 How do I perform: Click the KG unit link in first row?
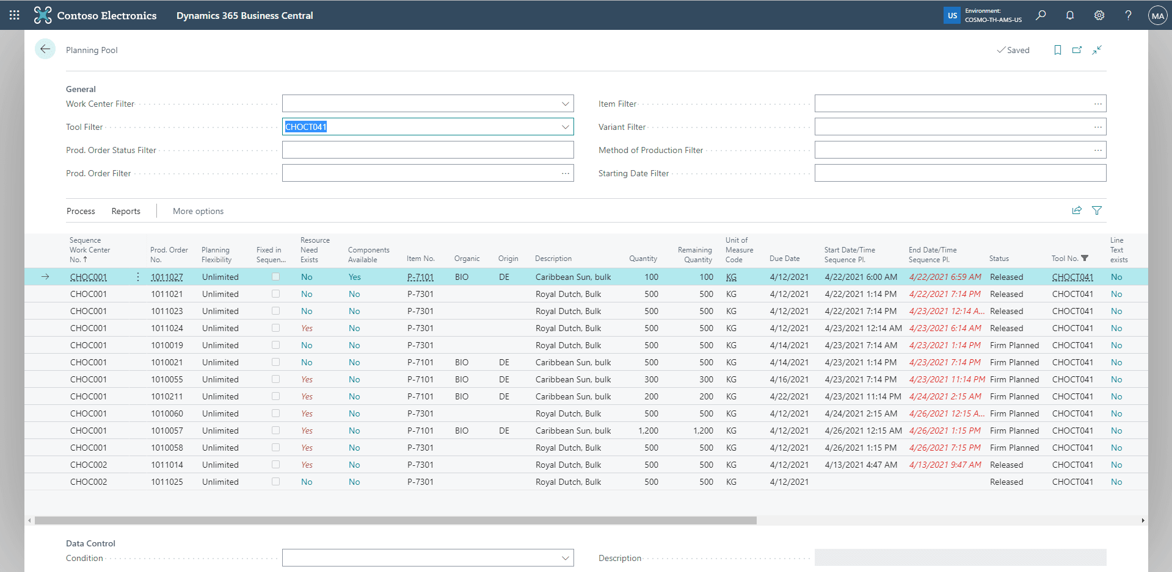[731, 277]
